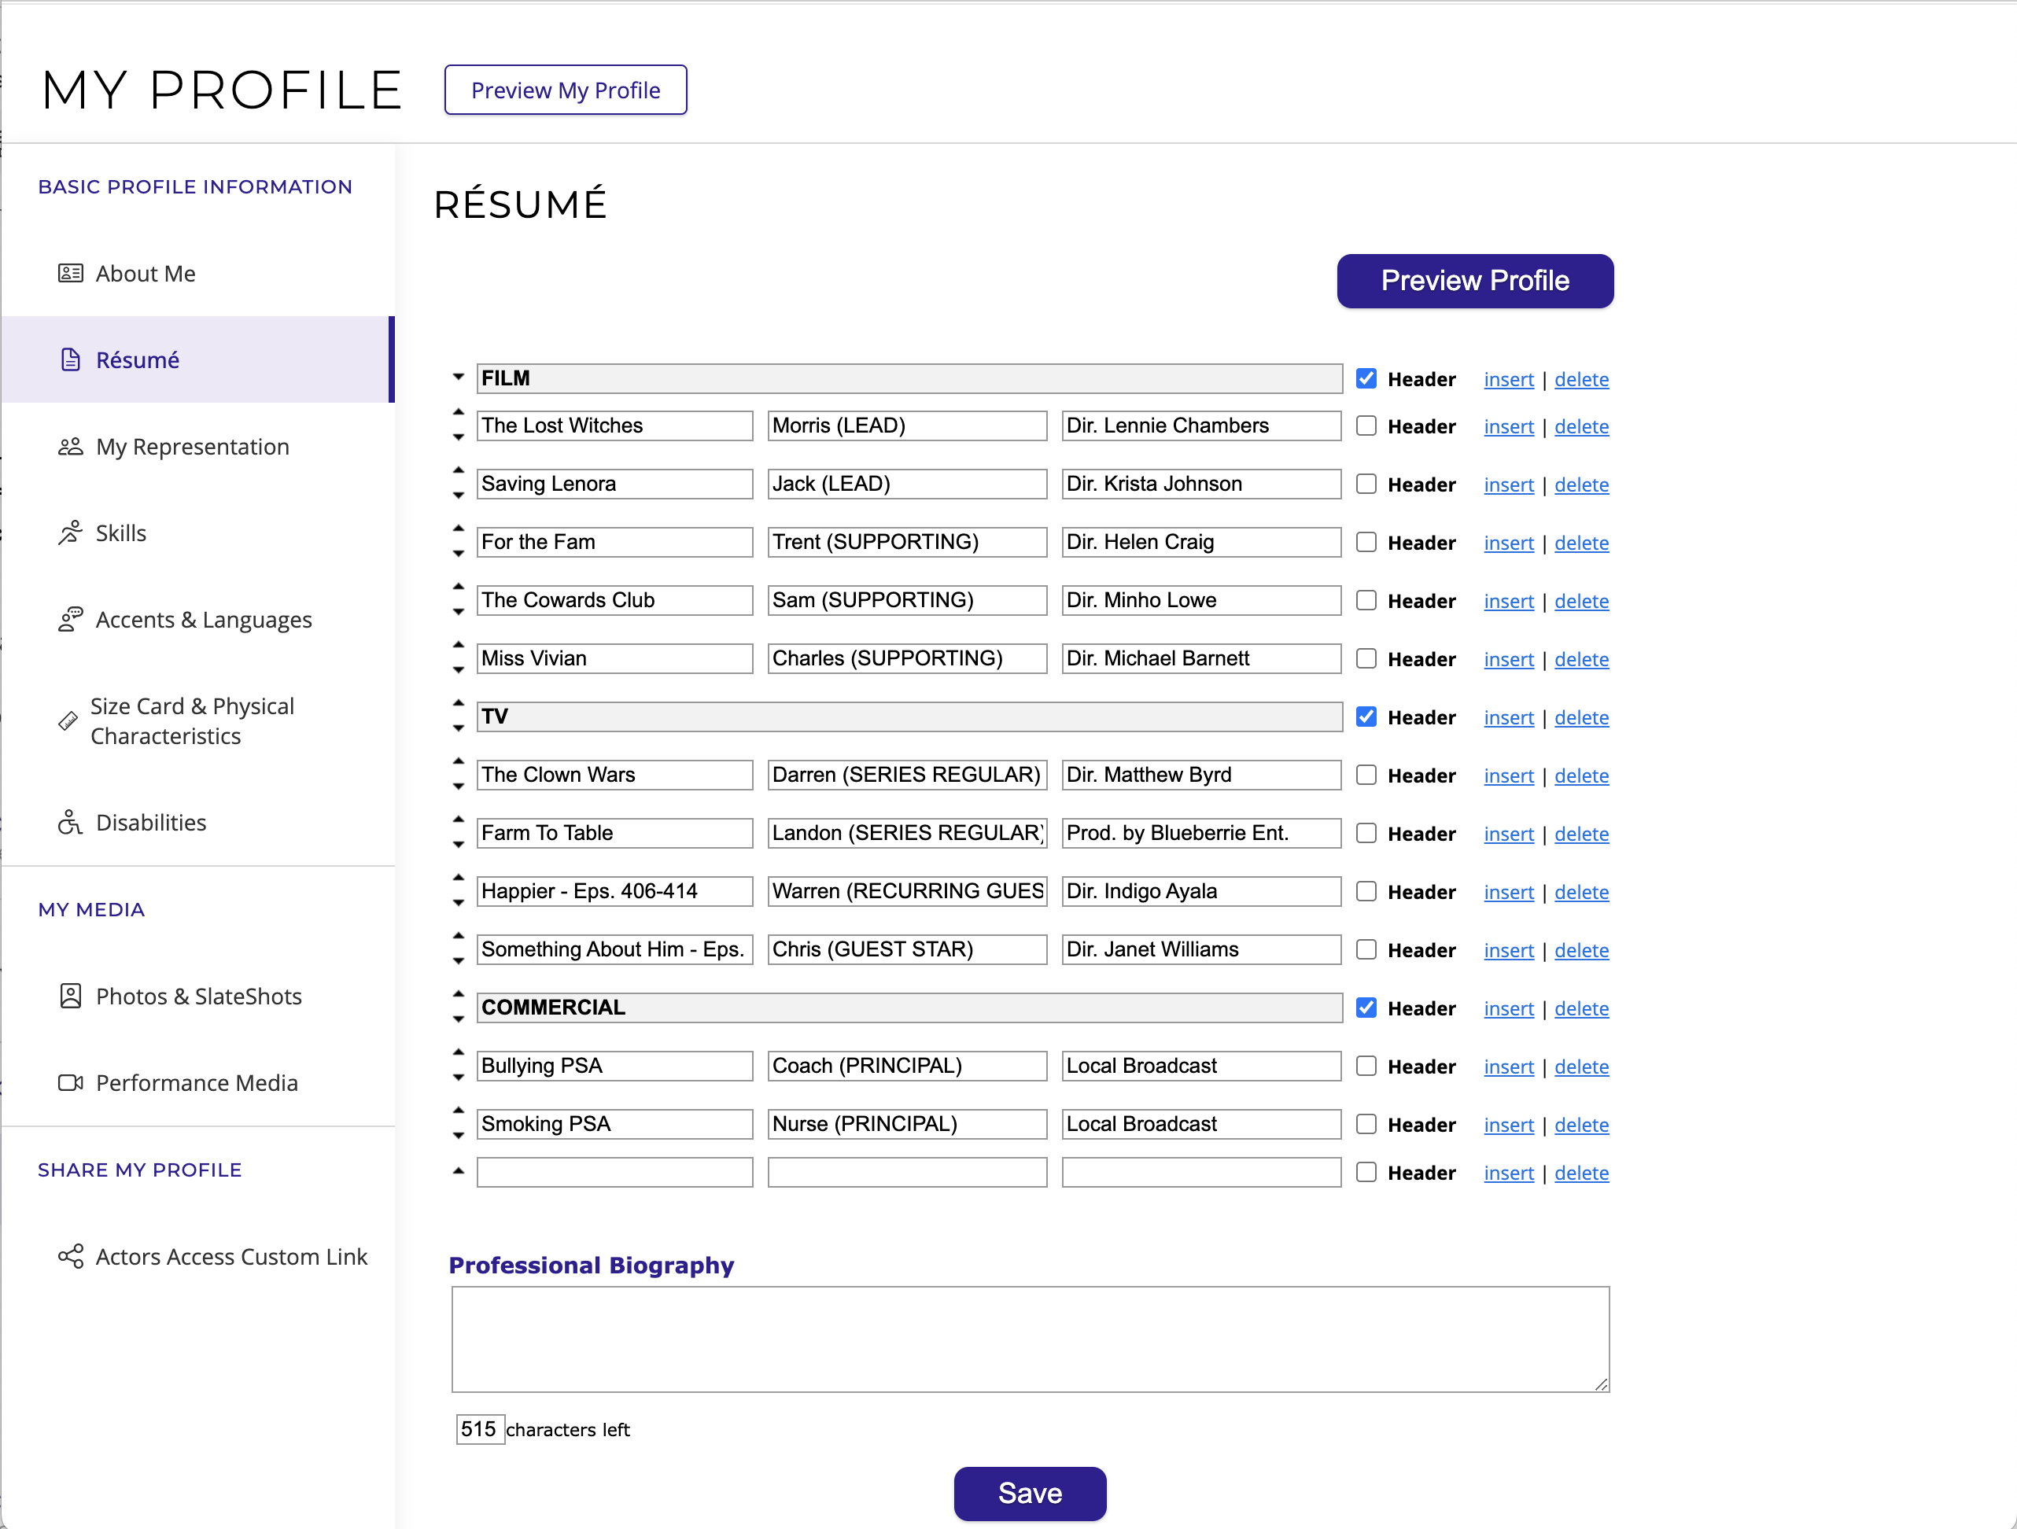Move the FILM row down with arrow
Screen dimensions: 2017x1529
[459, 378]
